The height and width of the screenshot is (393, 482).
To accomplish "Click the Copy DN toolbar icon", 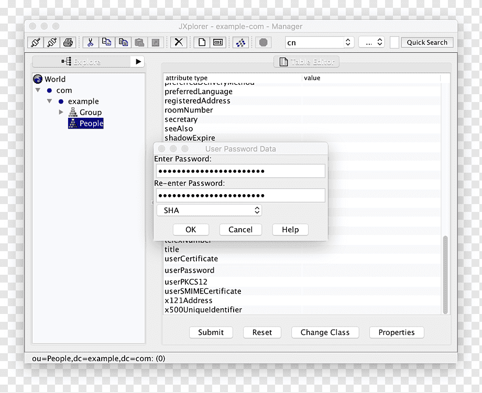I will point(107,42).
